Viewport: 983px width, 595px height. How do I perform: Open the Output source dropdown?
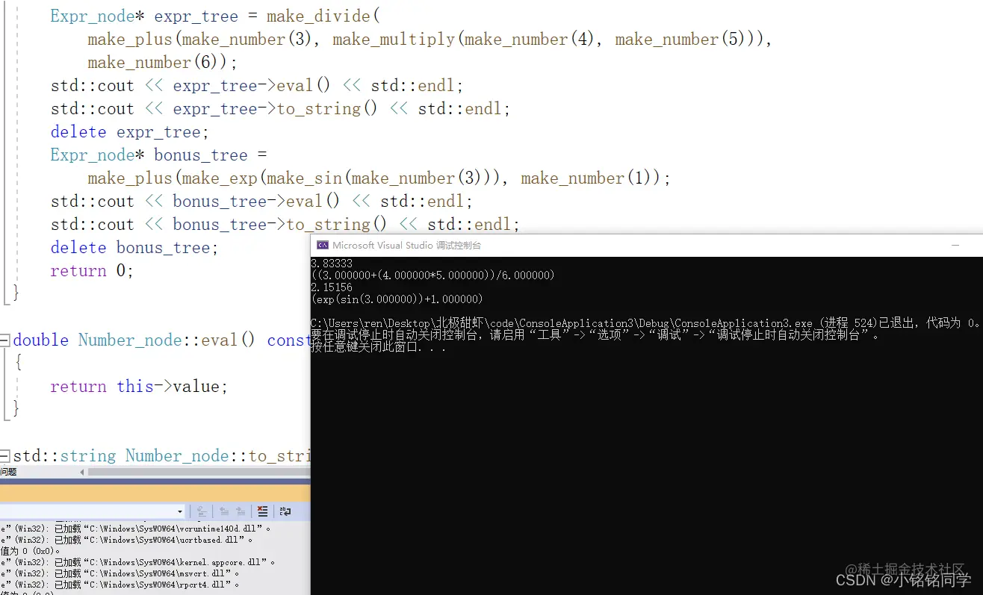coord(180,511)
